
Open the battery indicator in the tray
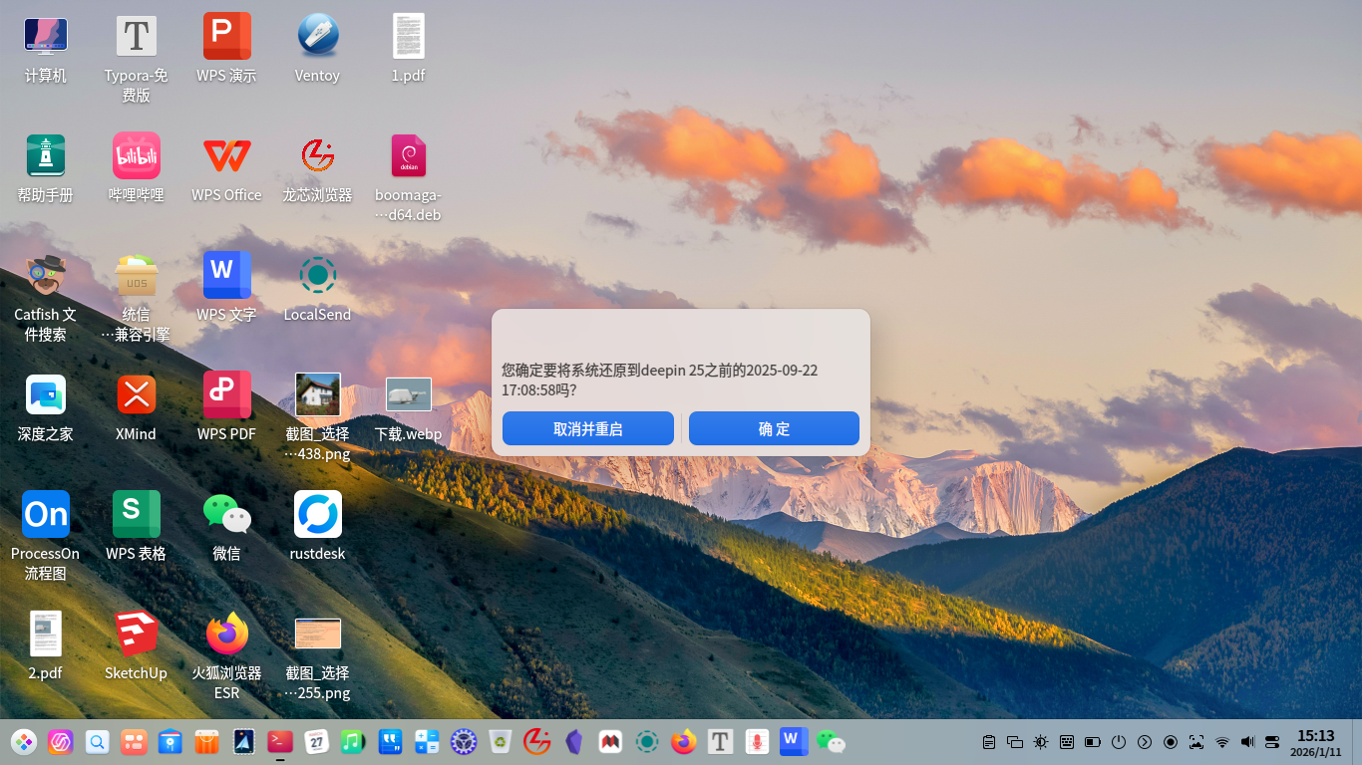click(x=1093, y=742)
